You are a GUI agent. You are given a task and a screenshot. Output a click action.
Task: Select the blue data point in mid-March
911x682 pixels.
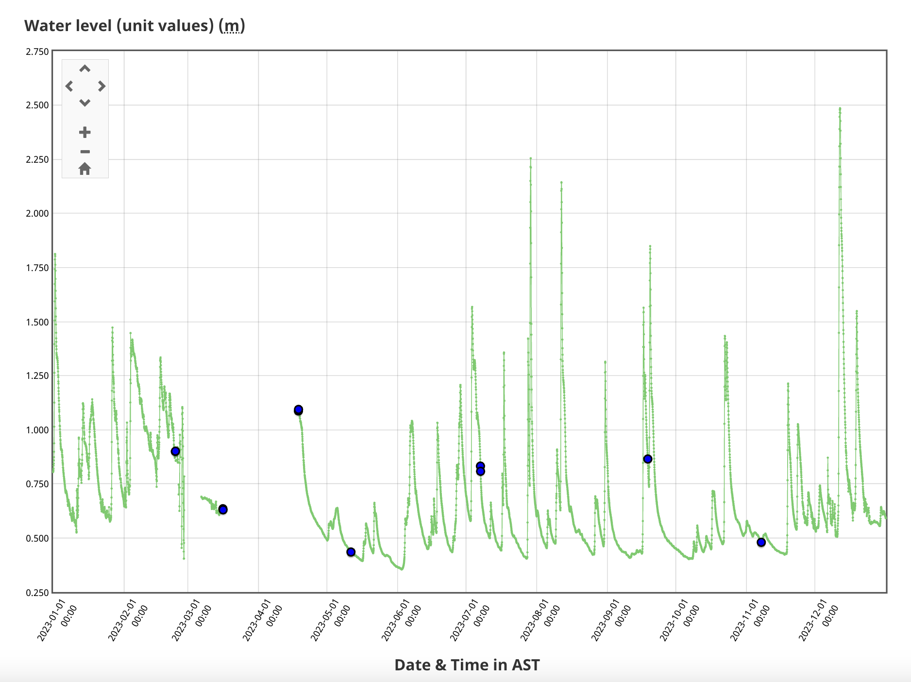point(223,509)
